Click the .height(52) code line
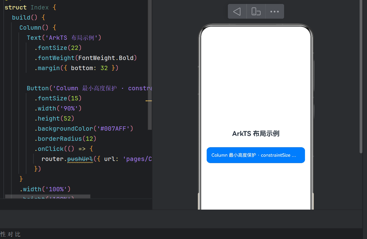 coord(54,119)
